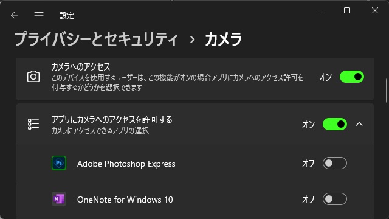Select the Adobe Photoshop Express row label
This screenshot has height=219, width=389.
pos(126,164)
